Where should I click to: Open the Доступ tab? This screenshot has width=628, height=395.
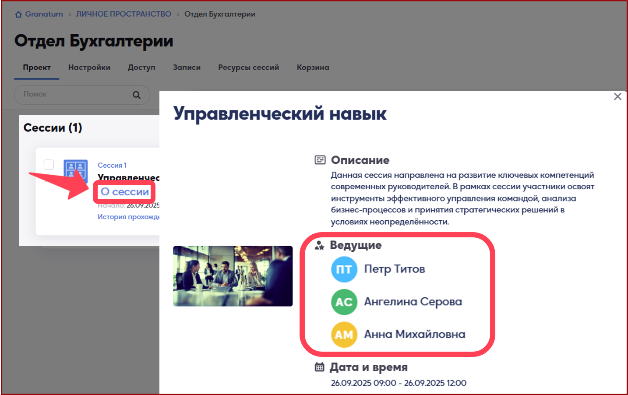(141, 67)
